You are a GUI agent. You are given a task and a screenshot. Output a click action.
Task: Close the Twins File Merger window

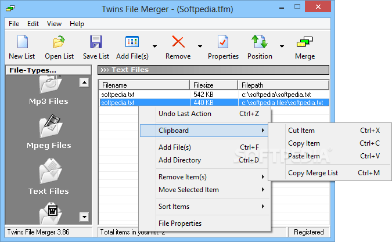[x=318, y=7]
